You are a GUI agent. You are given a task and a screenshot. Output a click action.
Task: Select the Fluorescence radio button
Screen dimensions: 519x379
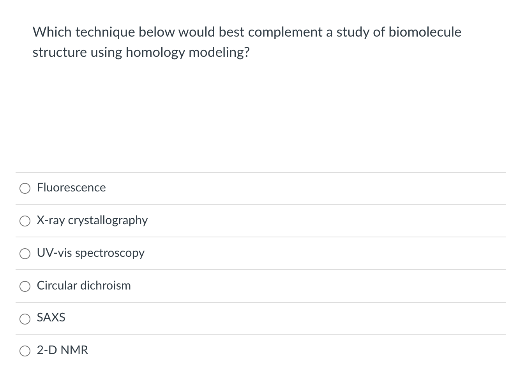point(25,189)
